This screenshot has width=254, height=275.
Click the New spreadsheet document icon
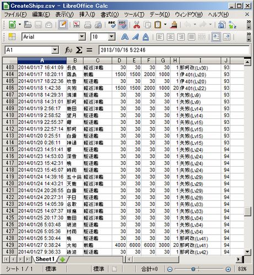12,25
